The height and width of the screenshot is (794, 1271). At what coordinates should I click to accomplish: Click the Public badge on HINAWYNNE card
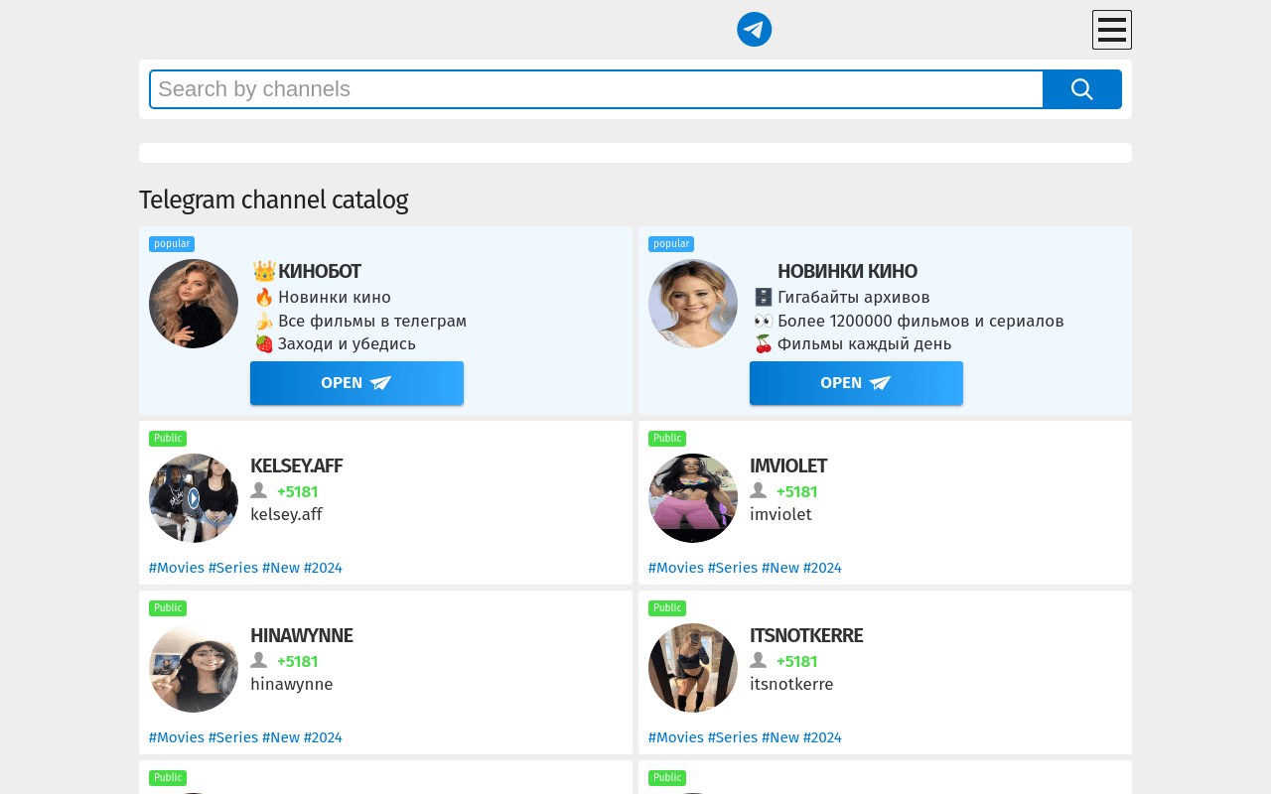point(168,608)
